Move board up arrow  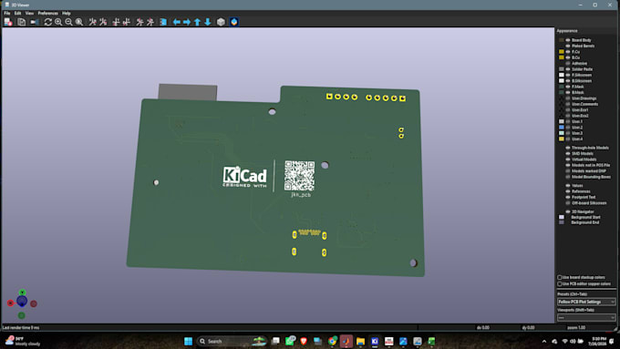tap(197, 22)
